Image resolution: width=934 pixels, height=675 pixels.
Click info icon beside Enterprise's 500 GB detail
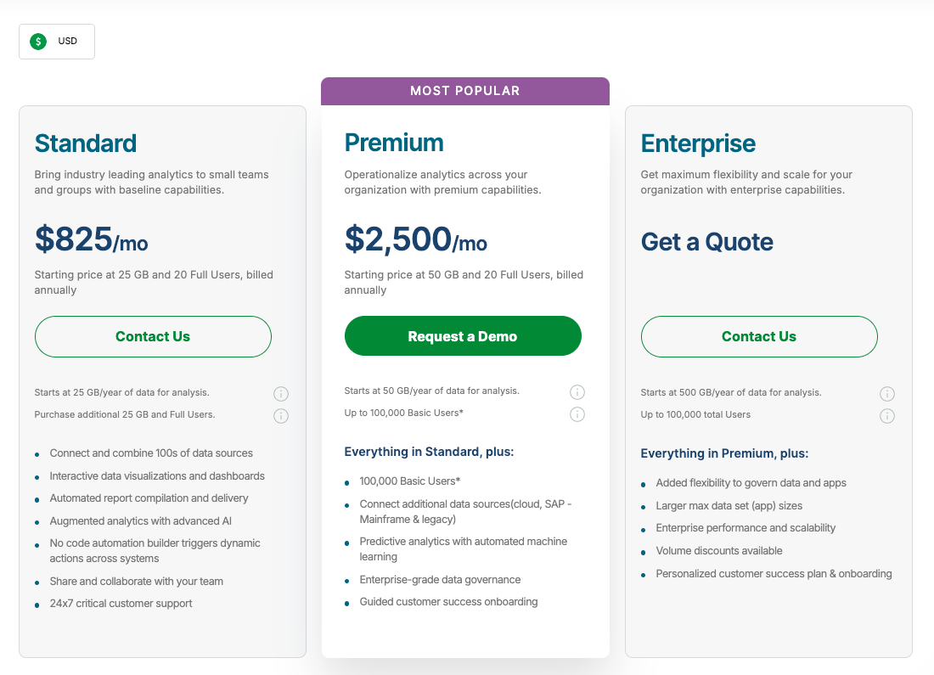[x=887, y=393]
